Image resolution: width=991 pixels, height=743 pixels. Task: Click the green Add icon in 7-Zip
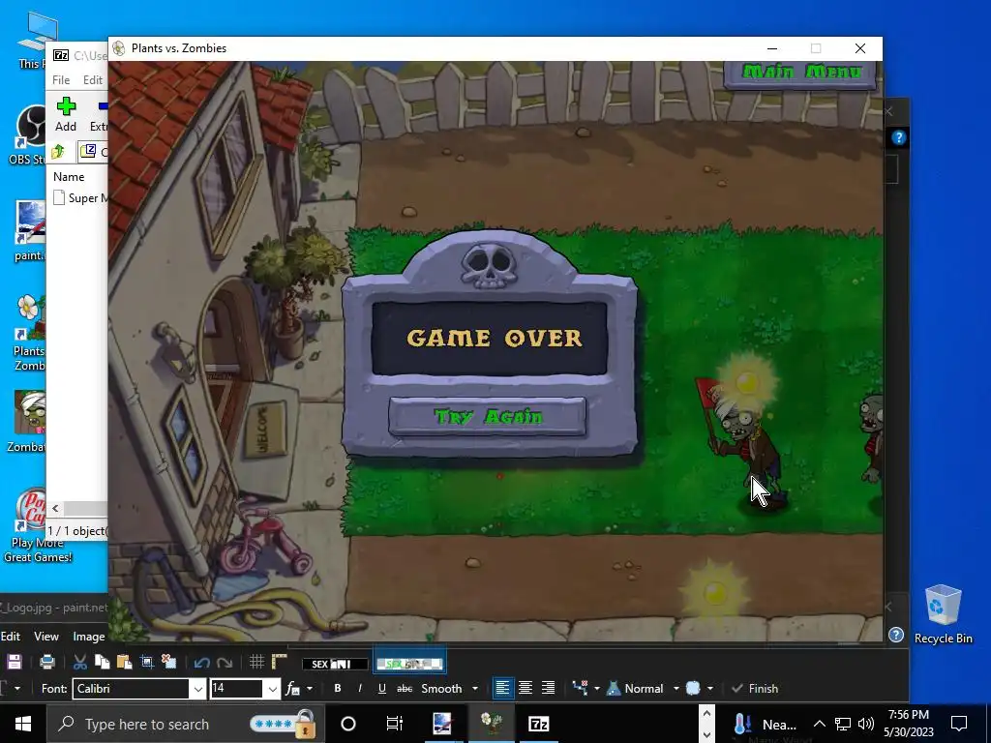pos(66,106)
